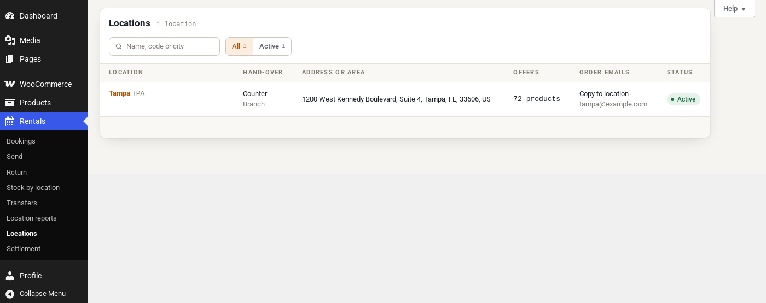Go to the Media menu label
Viewport: 766px width, 303px height.
30,40
